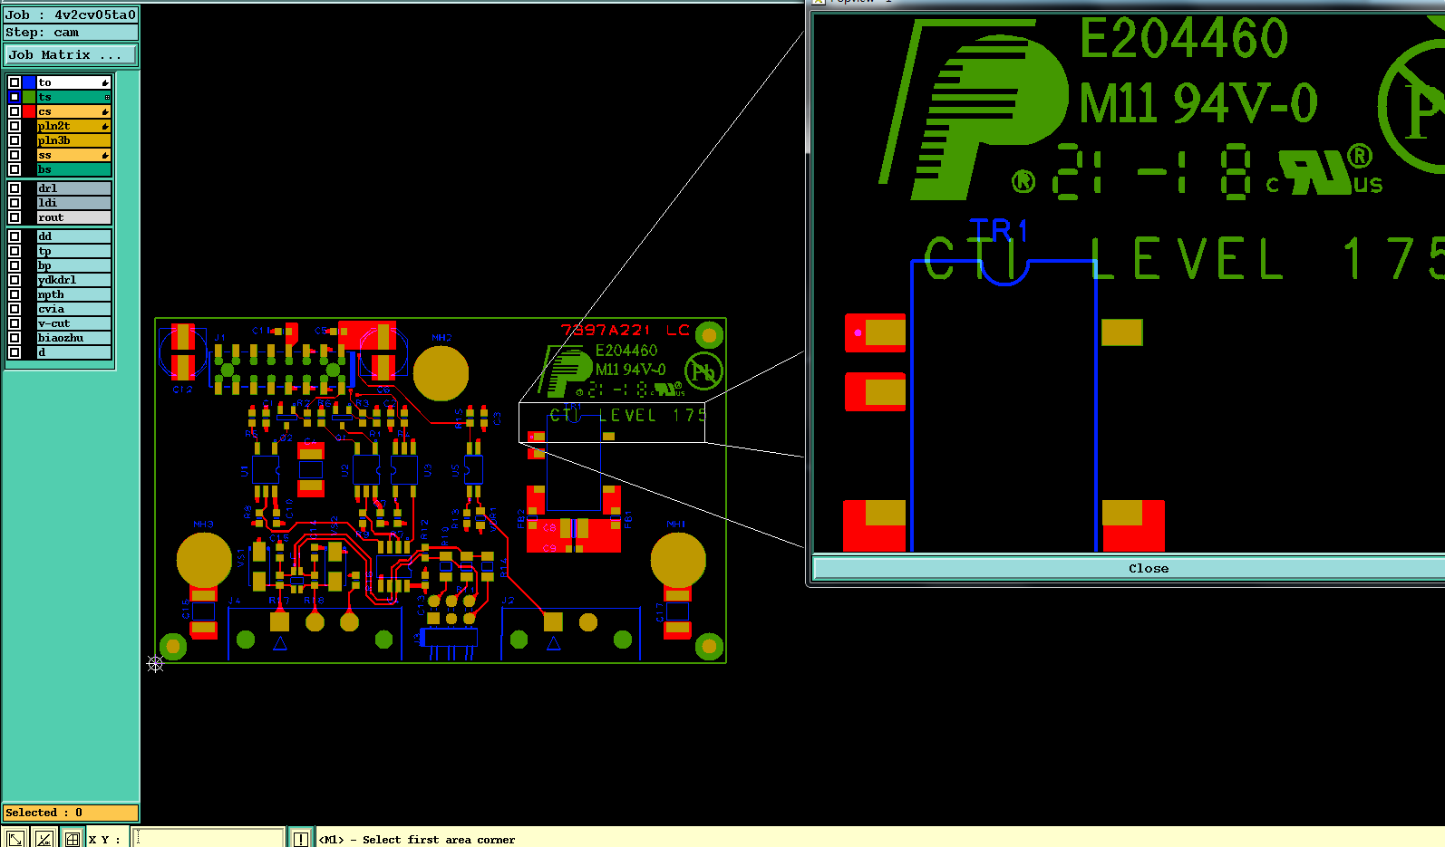Select the cs layer name
This screenshot has height=847, width=1445.
click(x=73, y=111)
